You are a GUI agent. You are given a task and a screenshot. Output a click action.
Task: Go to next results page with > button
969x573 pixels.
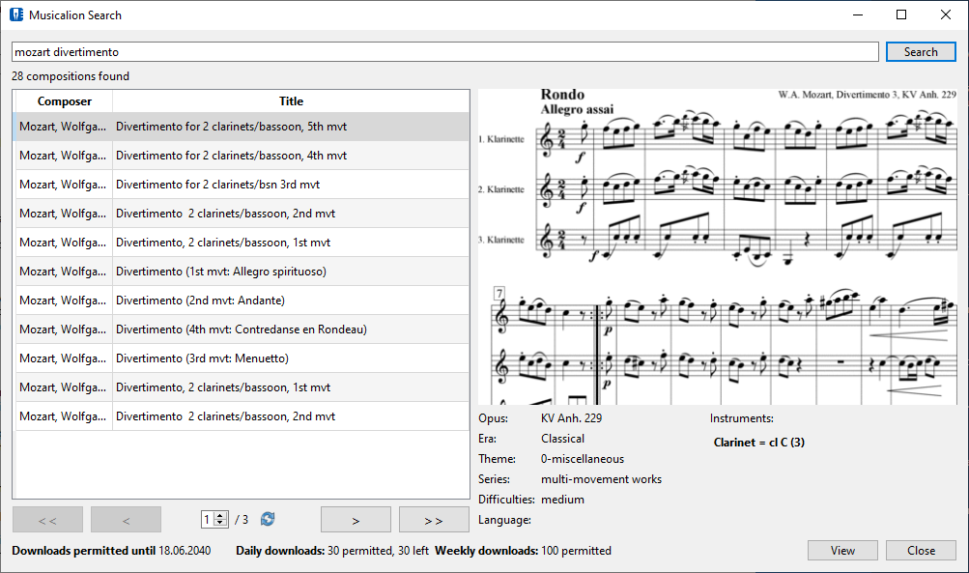pos(356,520)
